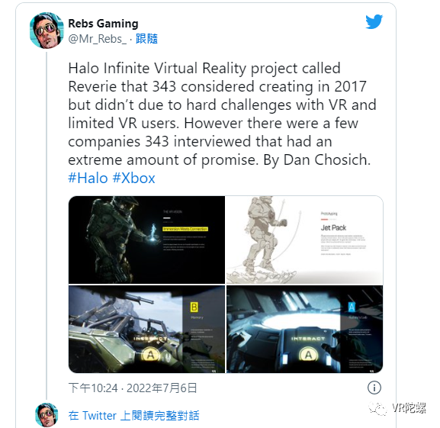The height and width of the screenshot is (428, 440).
Task: Click the yellow A button in the Warthog image
Action: [x=150, y=355]
